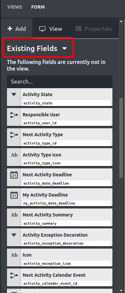Image resolution: width=125 pixels, height=293 pixels.
Task: Open the VIEWS menu
Action: pos(15,7)
